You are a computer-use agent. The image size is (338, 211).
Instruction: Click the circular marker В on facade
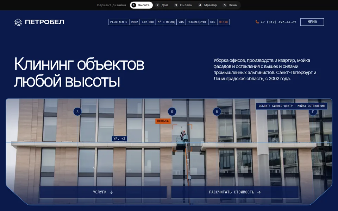217,111
